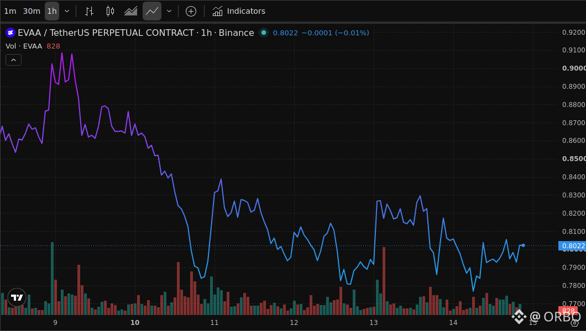Click date label 10 on time axis
The image size is (586, 331).
pyautogui.click(x=135, y=323)
